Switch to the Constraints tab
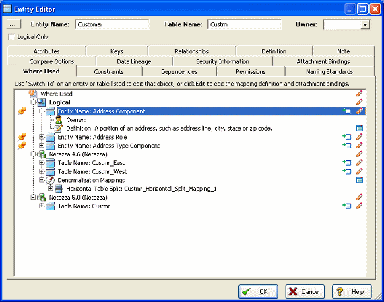 pyautogui.click(x=108, y=71)
